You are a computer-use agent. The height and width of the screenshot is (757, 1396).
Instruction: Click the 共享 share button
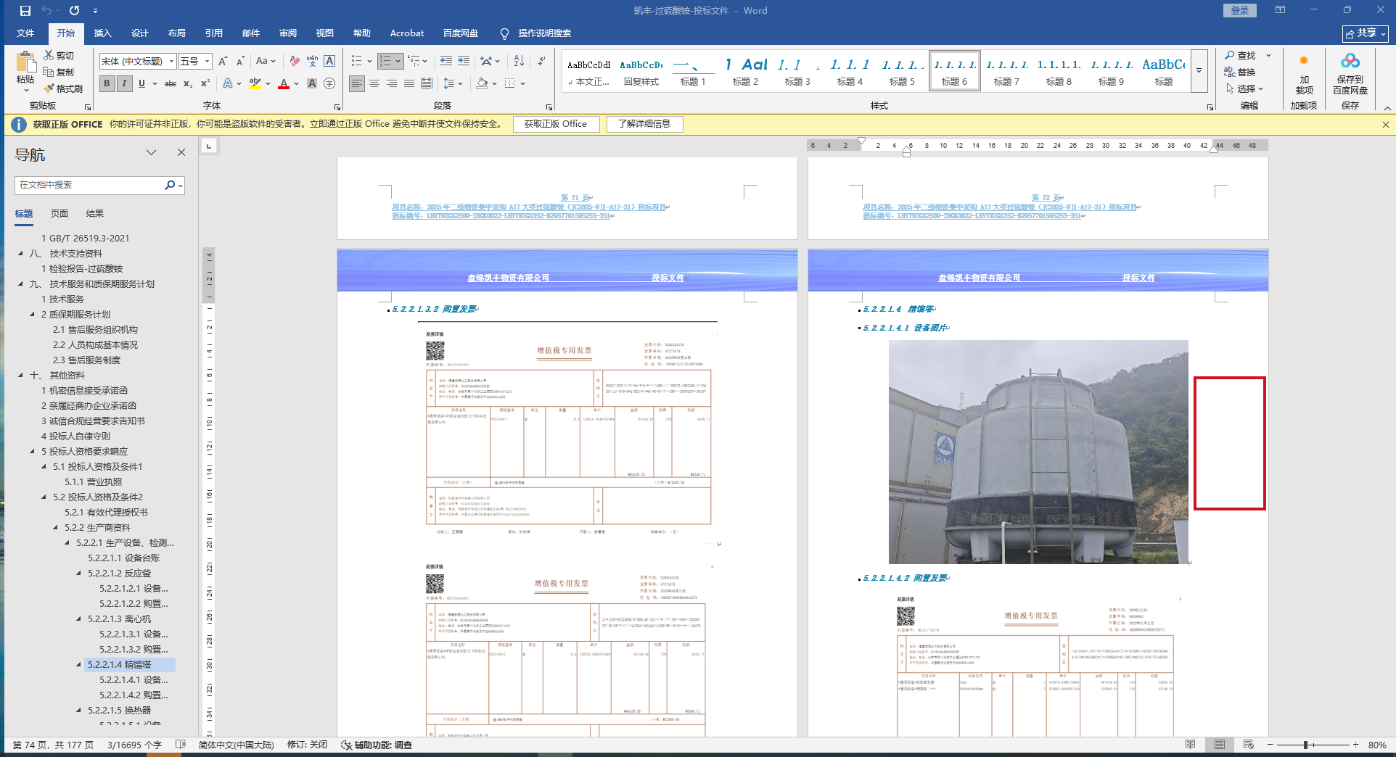coord(1366,33)
